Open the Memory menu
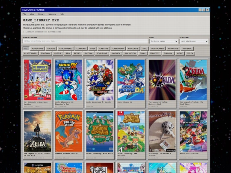The image size is (231, 173). coord(52,14)
